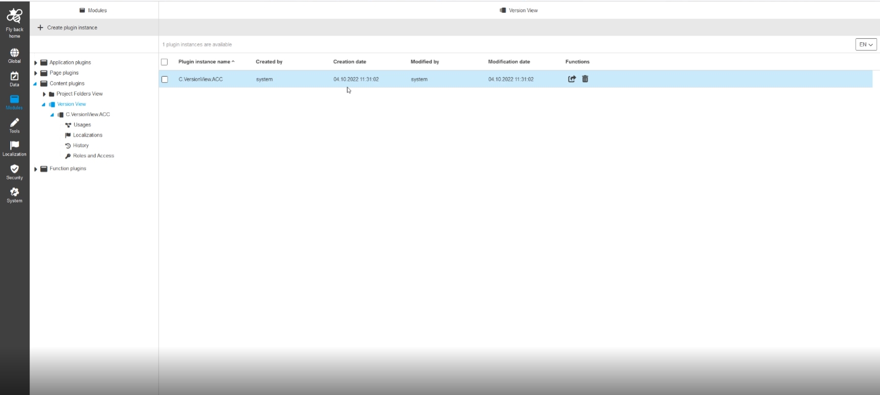Open the Security shield icon

point(14,169)
